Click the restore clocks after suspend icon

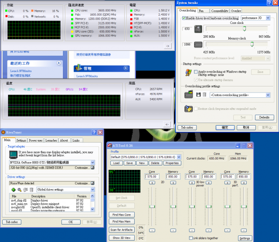(x=188, y=109)
